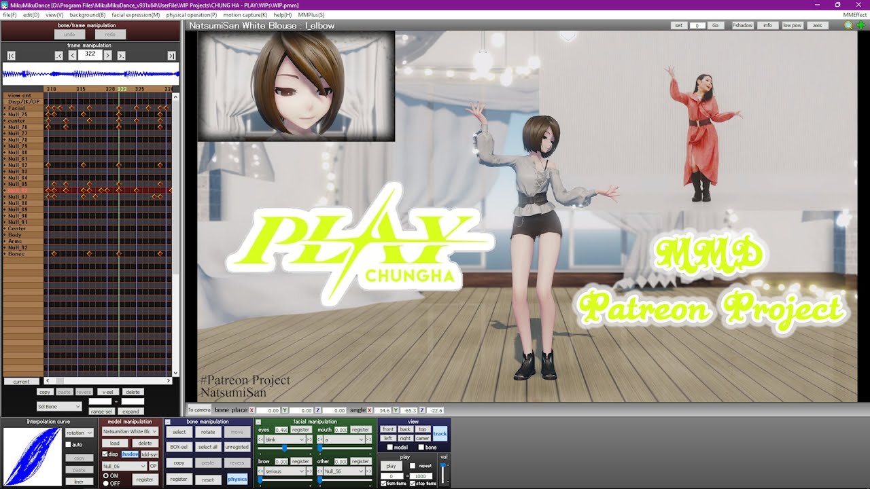The height and width of the screenshot is (489, 870).
Task: Open the Null_06 dropdown
Action: pos(124,467)
